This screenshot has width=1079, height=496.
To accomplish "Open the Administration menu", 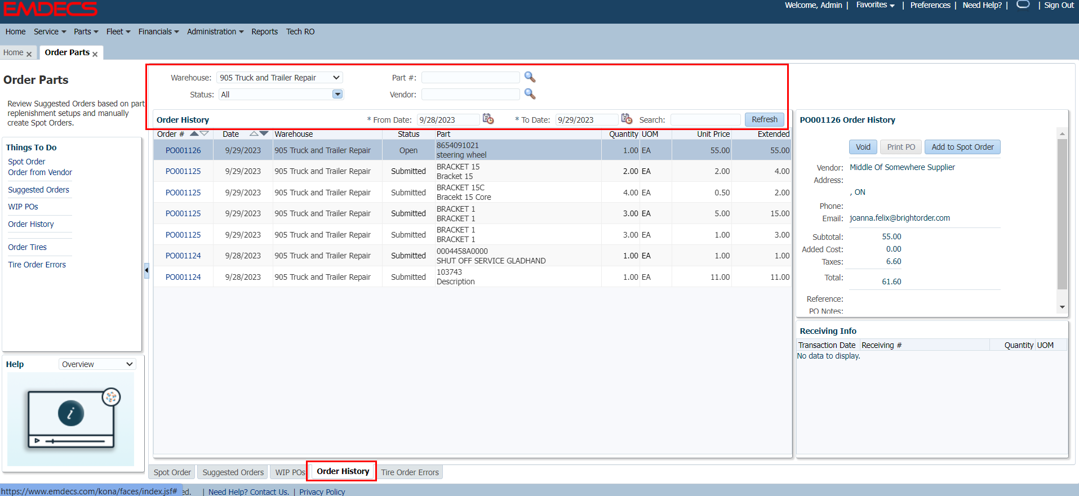I will (215, 32).
